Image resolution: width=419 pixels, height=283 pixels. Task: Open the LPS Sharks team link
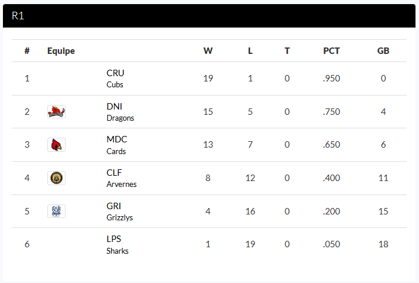click(x=117, y=244)
